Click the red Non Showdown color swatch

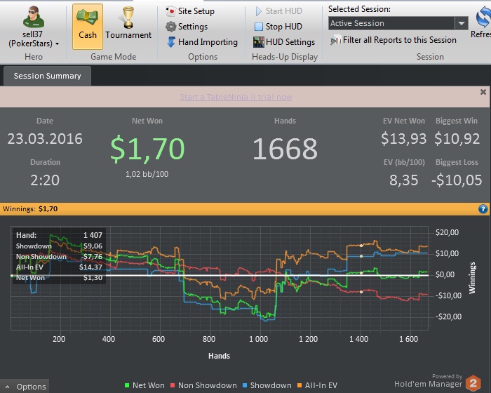173,385
